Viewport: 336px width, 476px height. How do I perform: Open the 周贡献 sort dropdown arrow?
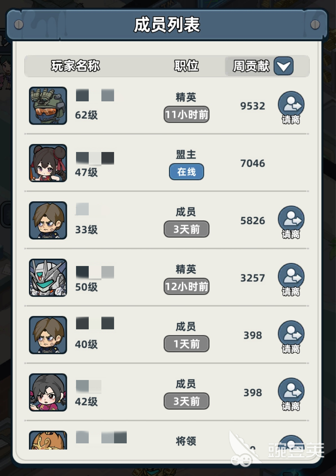pyautogui.click(x=283, y=66)
